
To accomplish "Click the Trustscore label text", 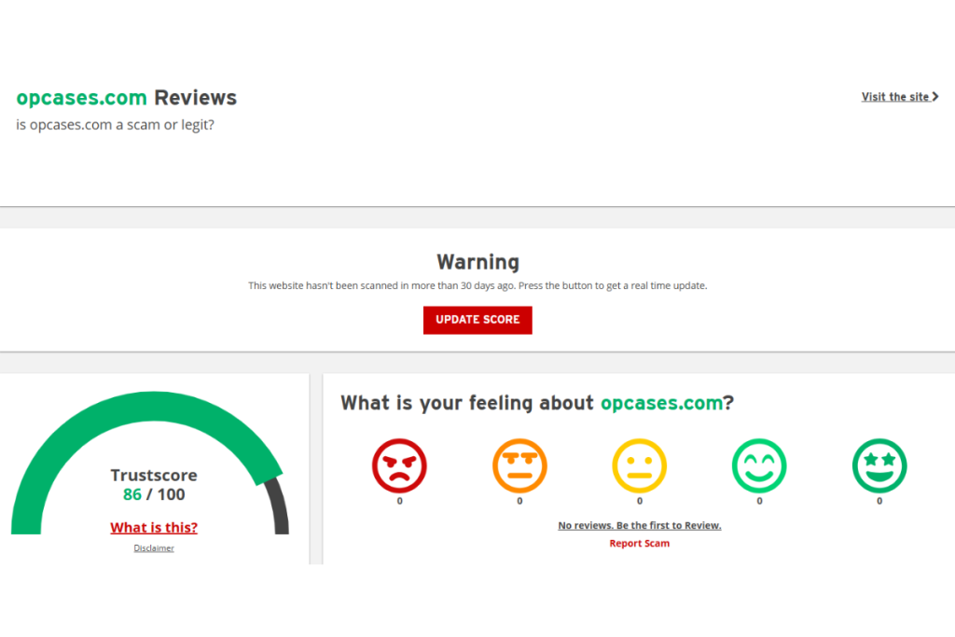I will coord(154,475).
